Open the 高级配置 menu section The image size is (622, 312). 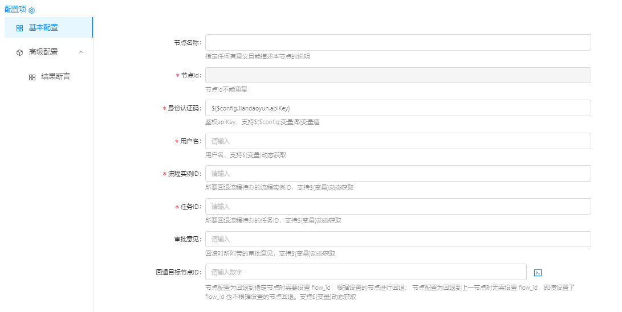[43, 52]
